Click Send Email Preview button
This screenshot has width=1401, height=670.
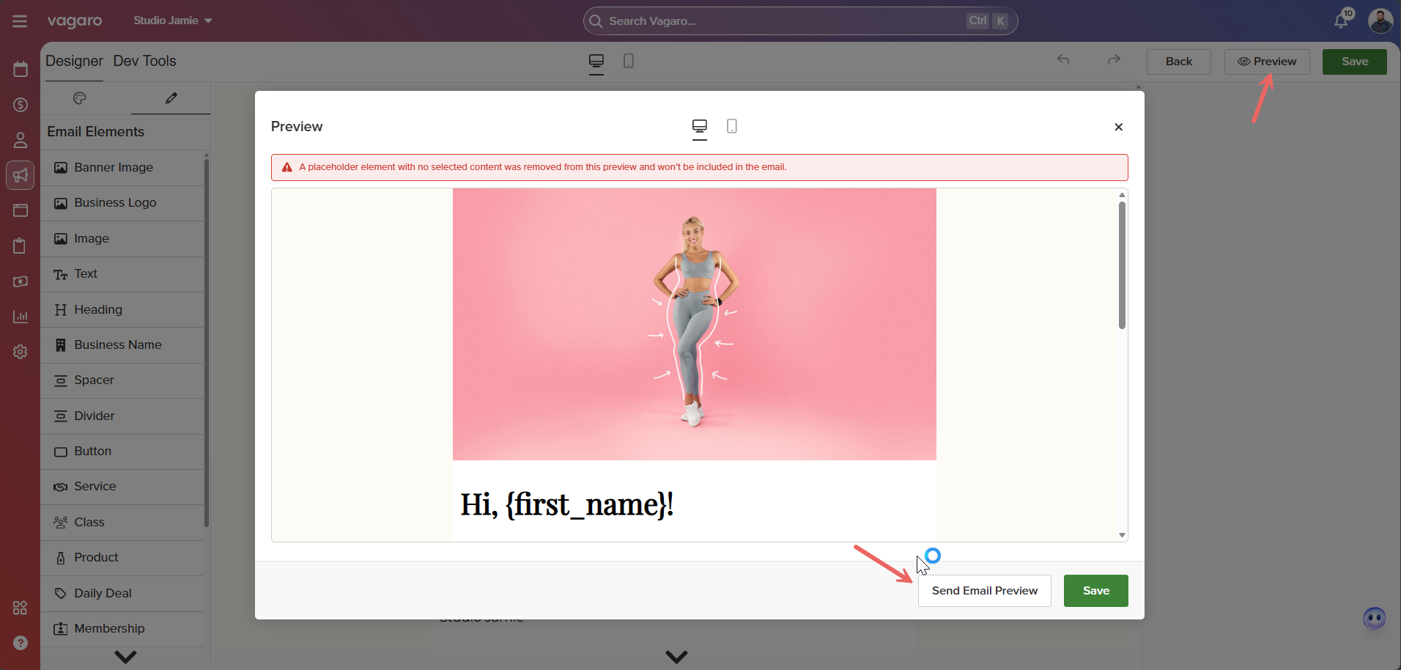point(985,591)
